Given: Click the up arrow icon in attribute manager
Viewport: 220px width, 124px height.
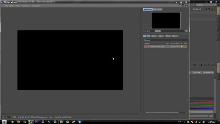Looking at the screenshot, I should [201, 65].
